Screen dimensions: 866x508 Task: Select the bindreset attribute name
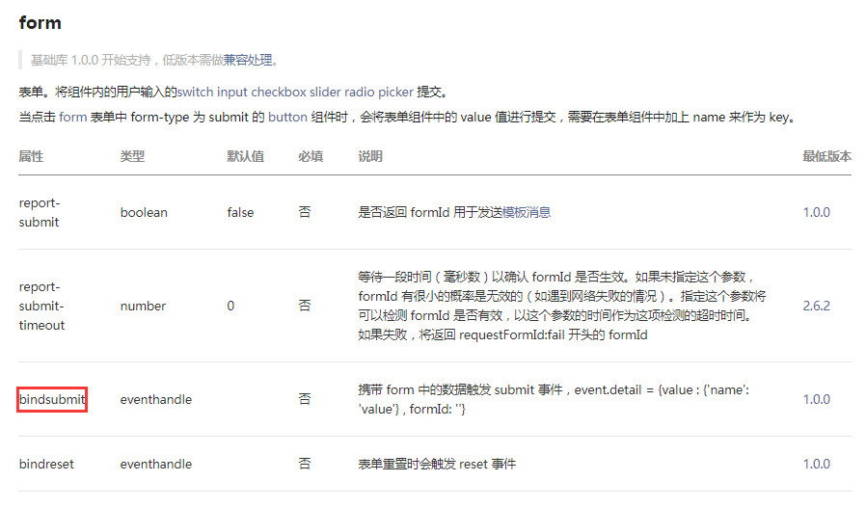(46, 464)
